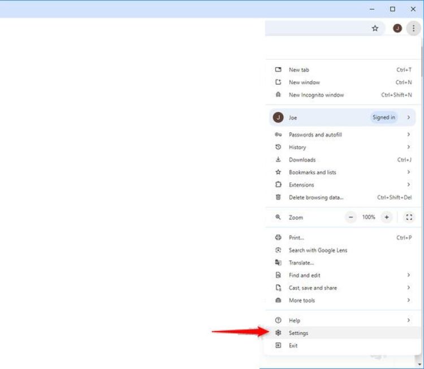The width and height of the screenshot is (424, 369).
Task: Select the Downloads menu entry
Action: click(302, 160)
